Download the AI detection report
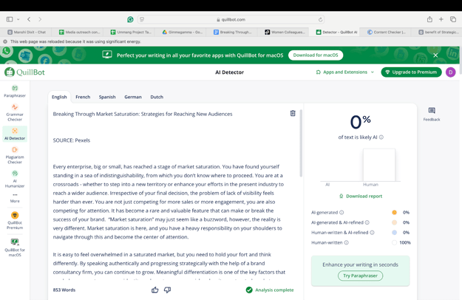This screenshot has width=462, height=300. click(361, 196)
